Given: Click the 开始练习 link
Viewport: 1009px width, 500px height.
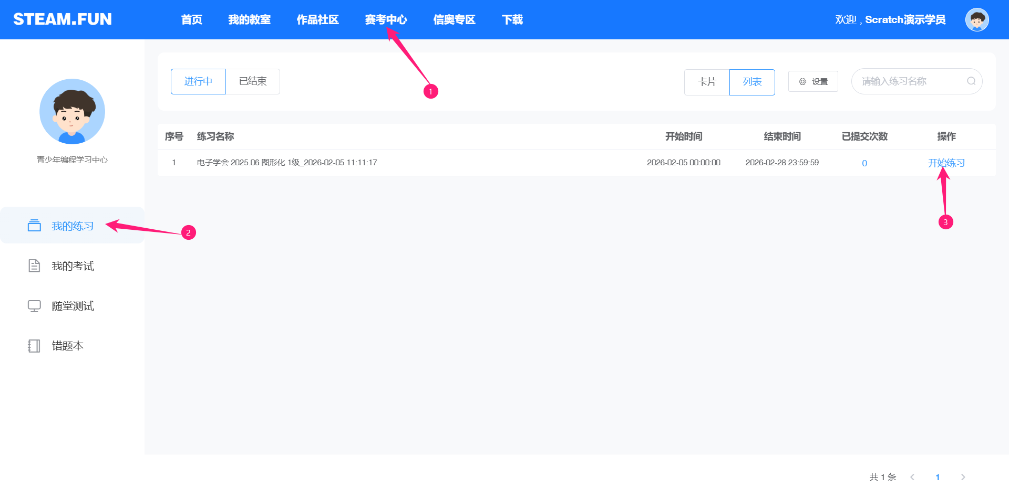Looking at the screenshot, I should [946, 163].
